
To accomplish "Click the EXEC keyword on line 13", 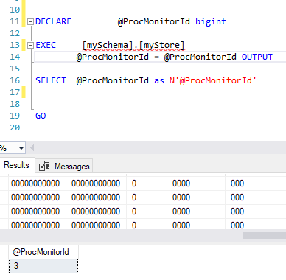I will (46, 45).
